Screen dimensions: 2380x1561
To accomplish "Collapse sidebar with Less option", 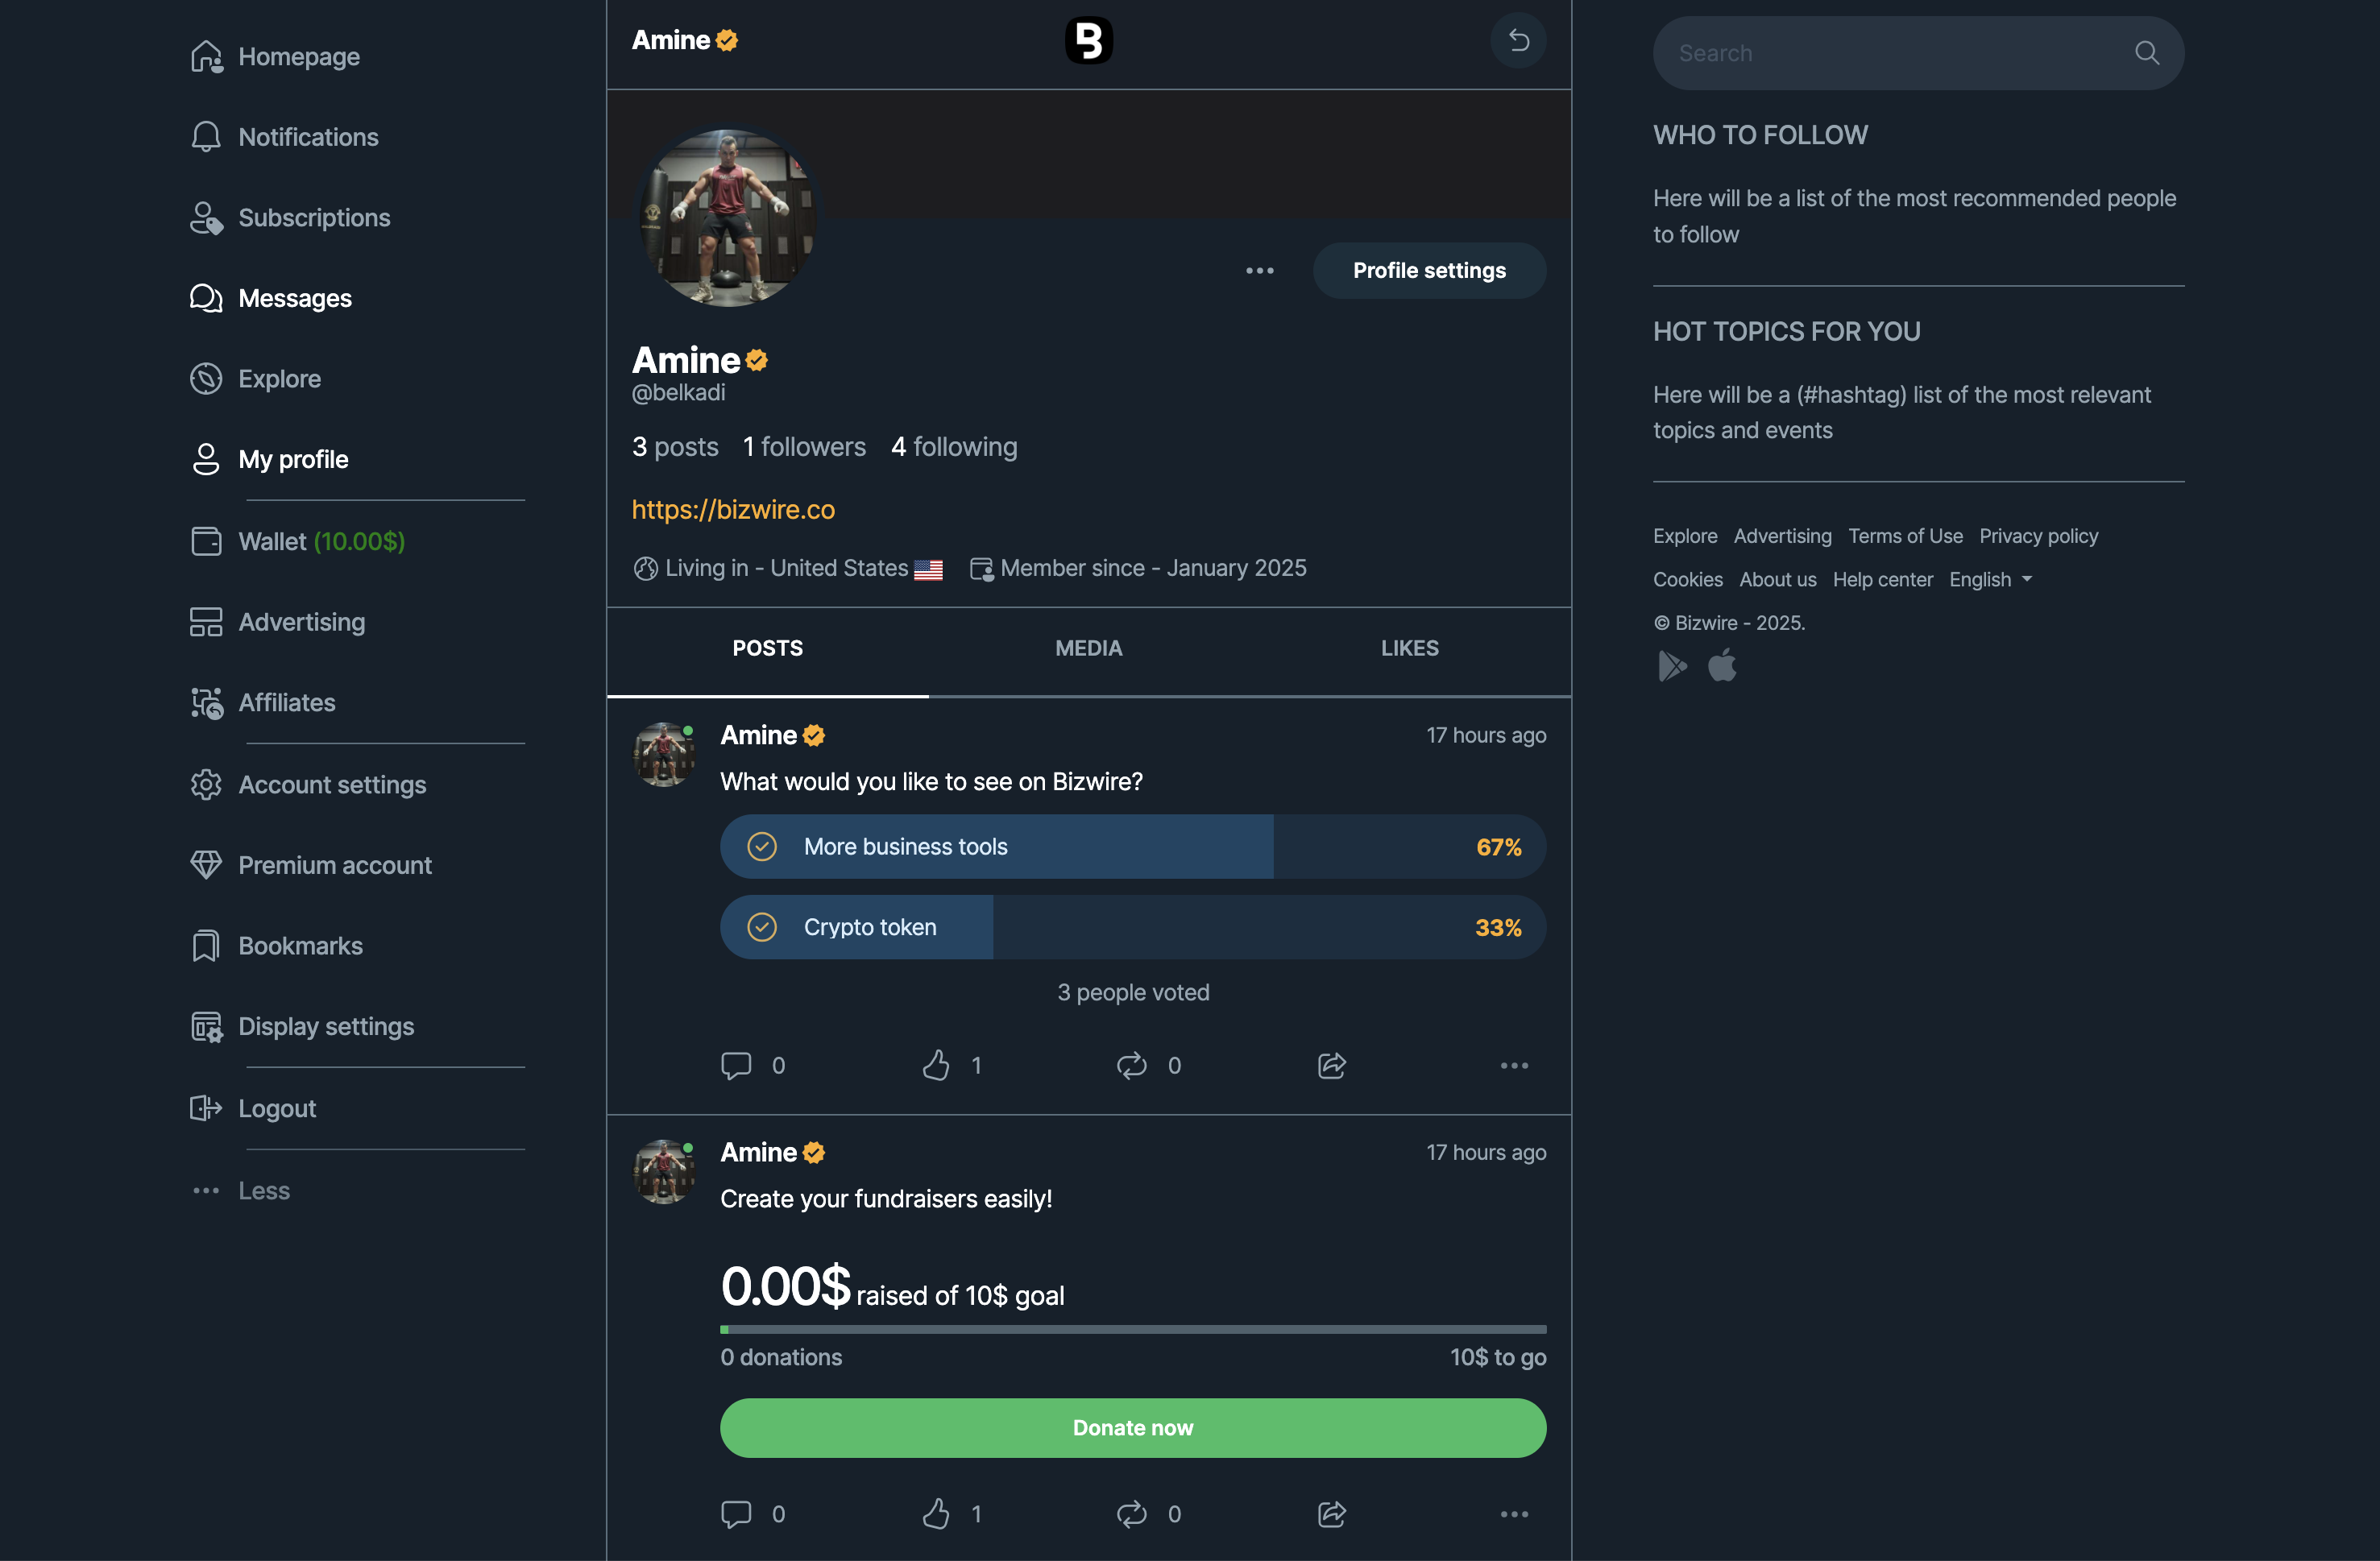I will coord(263,1190).
